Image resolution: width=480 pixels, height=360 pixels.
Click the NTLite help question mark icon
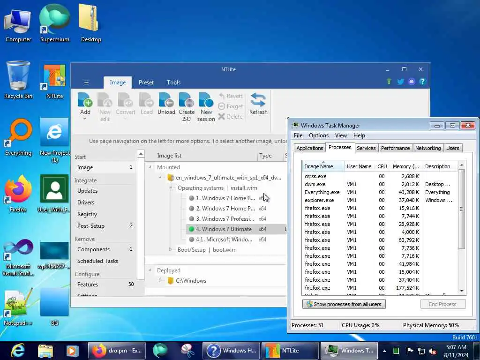point(422,82)
